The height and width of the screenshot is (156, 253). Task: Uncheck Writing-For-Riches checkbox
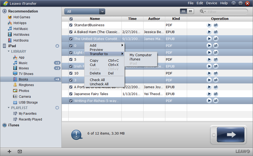pyautogui.click(x=71, y=101)
